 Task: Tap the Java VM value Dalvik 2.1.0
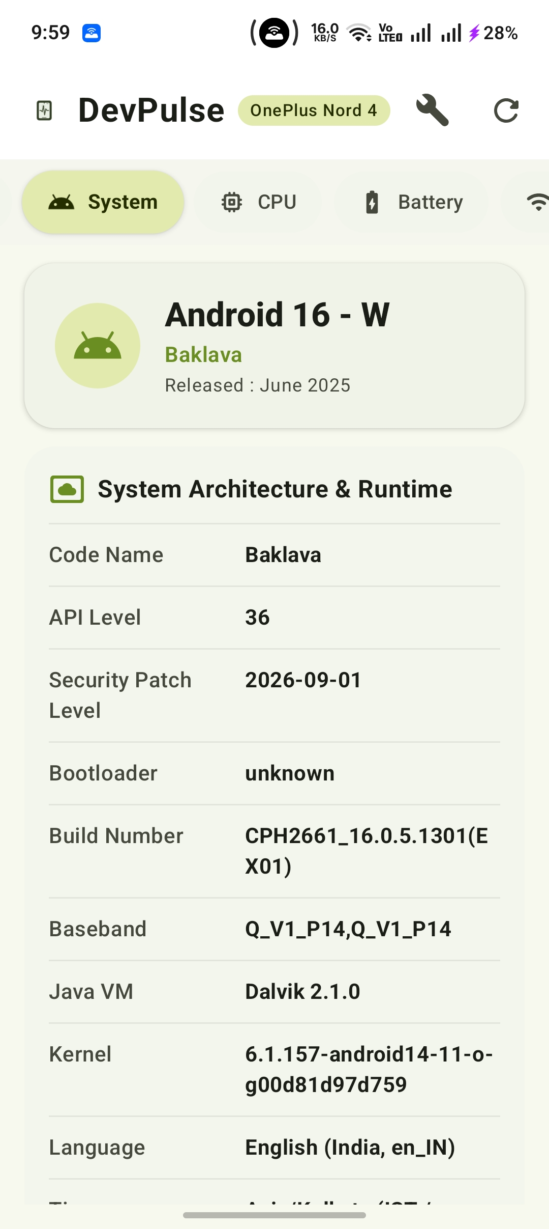[302, 992]
